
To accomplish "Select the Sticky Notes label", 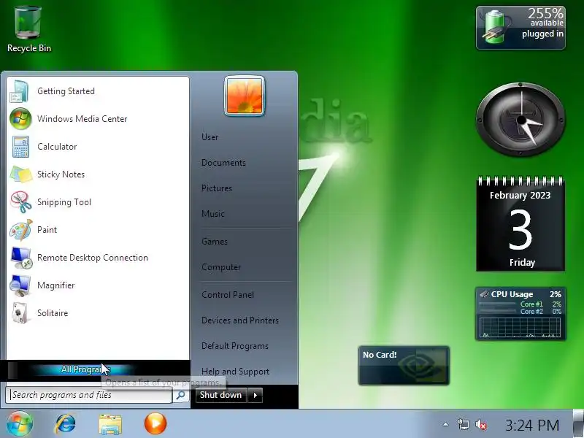I will tap(61, 174).
